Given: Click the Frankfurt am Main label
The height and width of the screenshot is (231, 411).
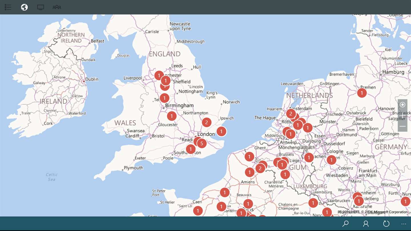Looking at the screenshot, I should tap(368, 173).
